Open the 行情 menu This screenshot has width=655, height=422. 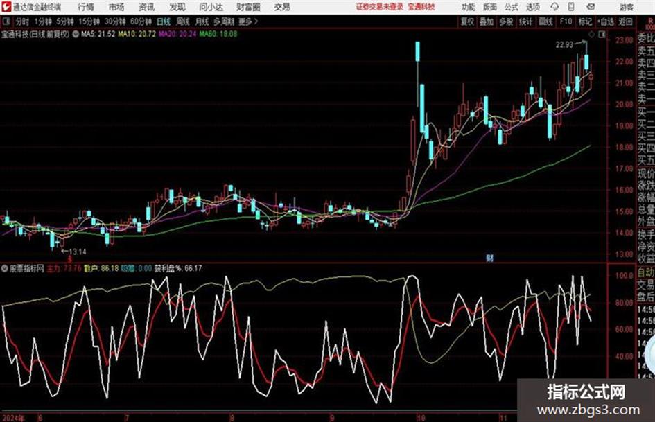click(x=86, y=7)
